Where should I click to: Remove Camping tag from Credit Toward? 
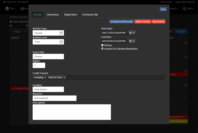pos(45,78)
